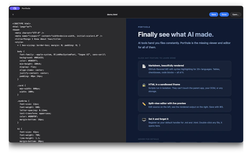Click the 'h1 {' selector line
Viewport: 252px width, 154px height.
pyautogui.click(x=20, y=129)
